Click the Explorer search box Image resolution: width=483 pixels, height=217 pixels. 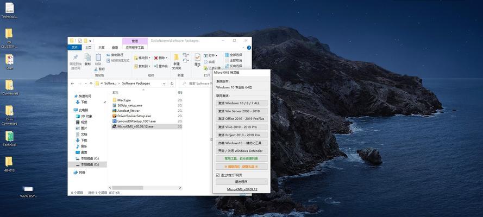[196, 84]
